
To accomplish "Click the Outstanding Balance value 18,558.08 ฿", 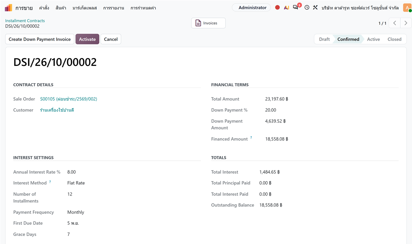I will point(271,205).
